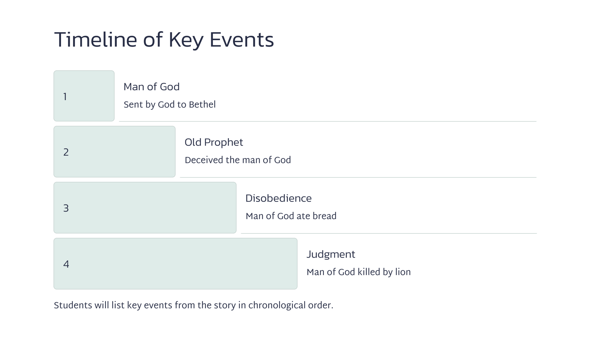Screen dimensions: 595x338
Task: Select the Judgment heading
Action: pos(331,254)
